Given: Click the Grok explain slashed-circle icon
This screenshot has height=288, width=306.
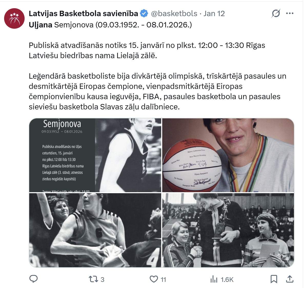Looking at the screenshot, I should (x=276, y=14).
